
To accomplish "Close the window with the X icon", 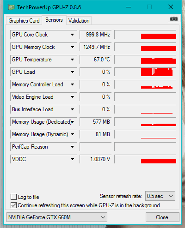I will pos(171,7).
